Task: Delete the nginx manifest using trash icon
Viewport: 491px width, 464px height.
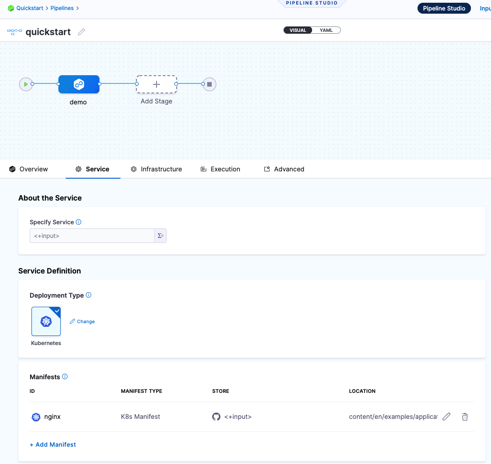Action: point(465,417)
